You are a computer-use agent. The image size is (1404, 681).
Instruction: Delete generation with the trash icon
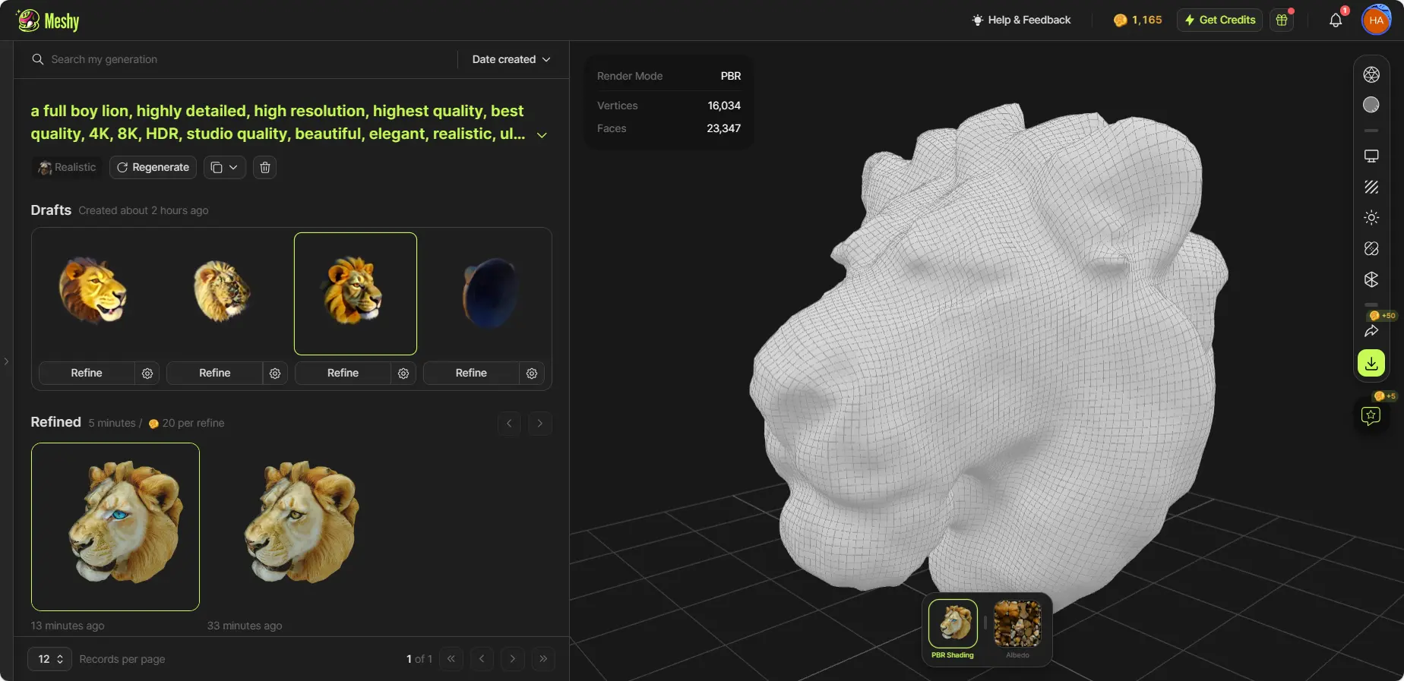(264, 168)
